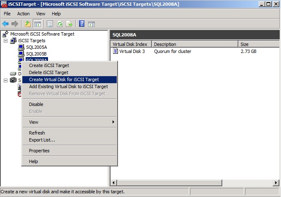Click the Forward arrow toolbar icon

[x=15, y=24]
